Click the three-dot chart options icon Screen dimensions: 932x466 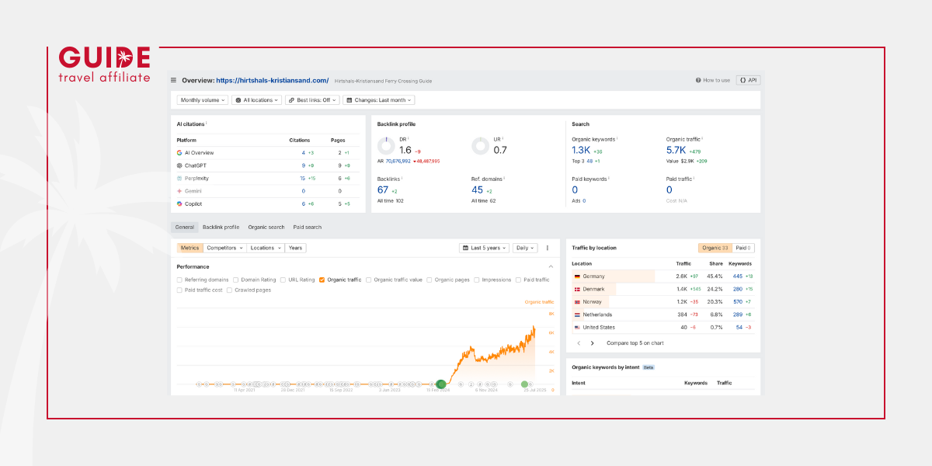point(547,248)
